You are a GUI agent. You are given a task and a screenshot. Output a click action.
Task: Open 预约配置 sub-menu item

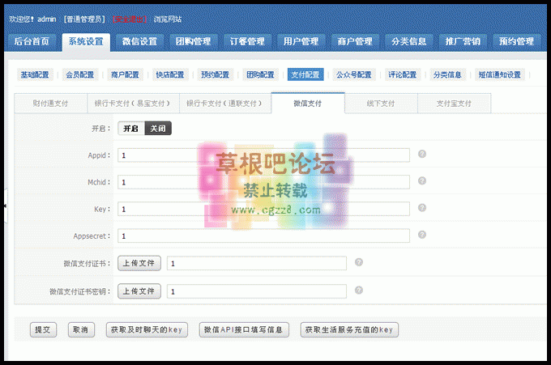215,74
